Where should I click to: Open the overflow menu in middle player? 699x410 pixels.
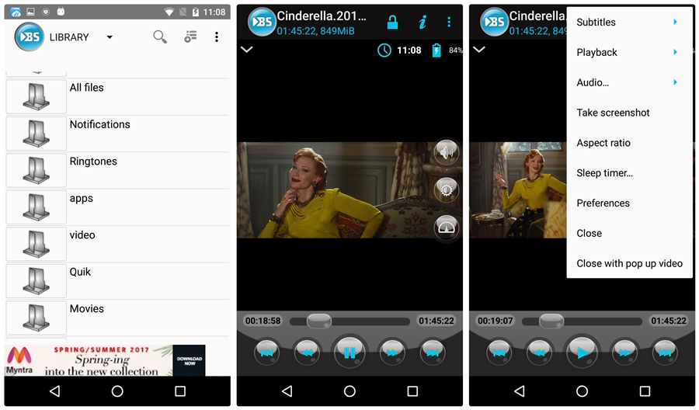[x=449, y=22]
